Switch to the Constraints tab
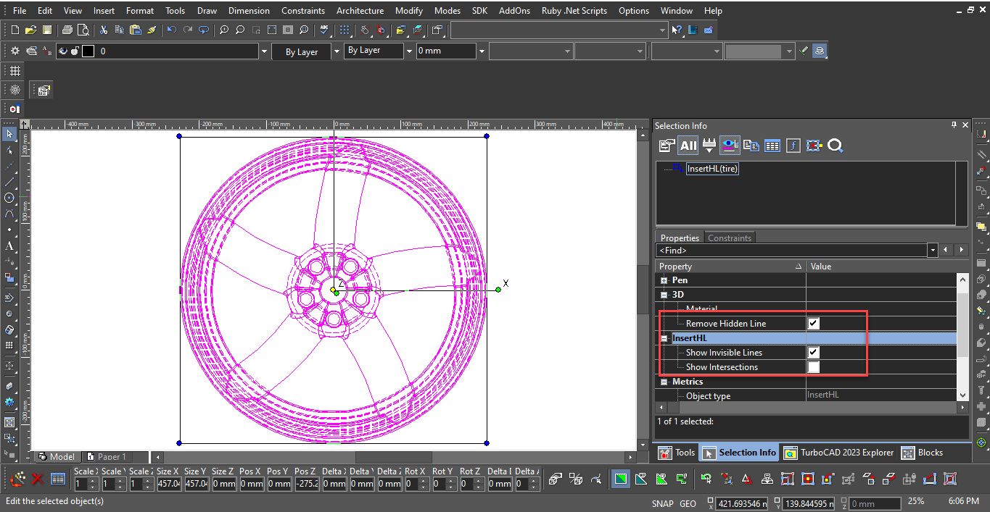The height and width of the screenshot is (512, 990). point(730,238)
